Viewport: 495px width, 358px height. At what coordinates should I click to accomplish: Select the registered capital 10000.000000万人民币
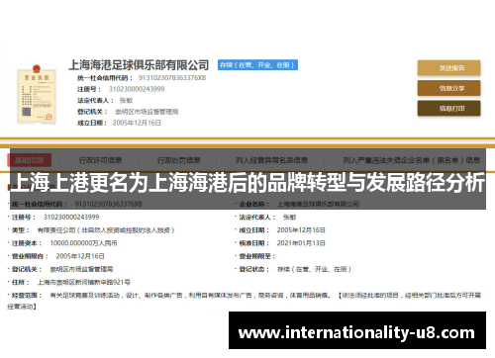83,243
